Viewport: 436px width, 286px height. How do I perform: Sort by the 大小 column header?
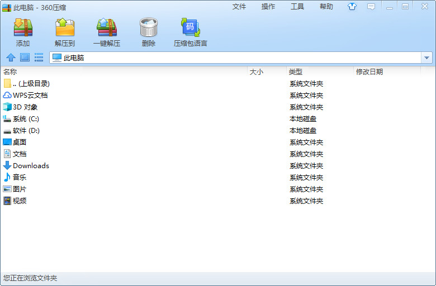[257, 71]
